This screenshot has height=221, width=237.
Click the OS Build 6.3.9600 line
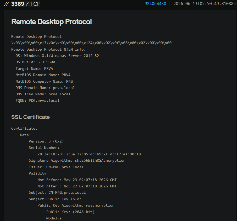(x=35, y=62)
